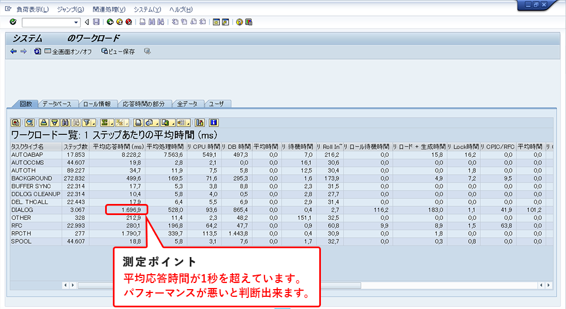
Task: Click the Refresh icon in application toolbar
Action: 37,51
